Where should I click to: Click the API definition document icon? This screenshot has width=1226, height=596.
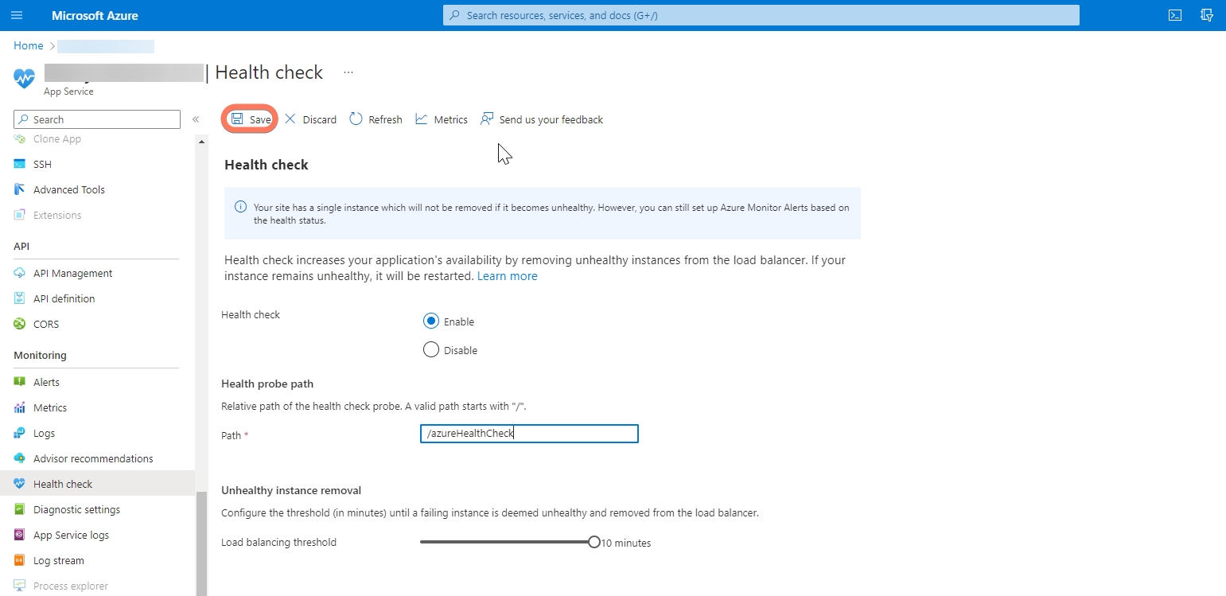pos(20,298)
